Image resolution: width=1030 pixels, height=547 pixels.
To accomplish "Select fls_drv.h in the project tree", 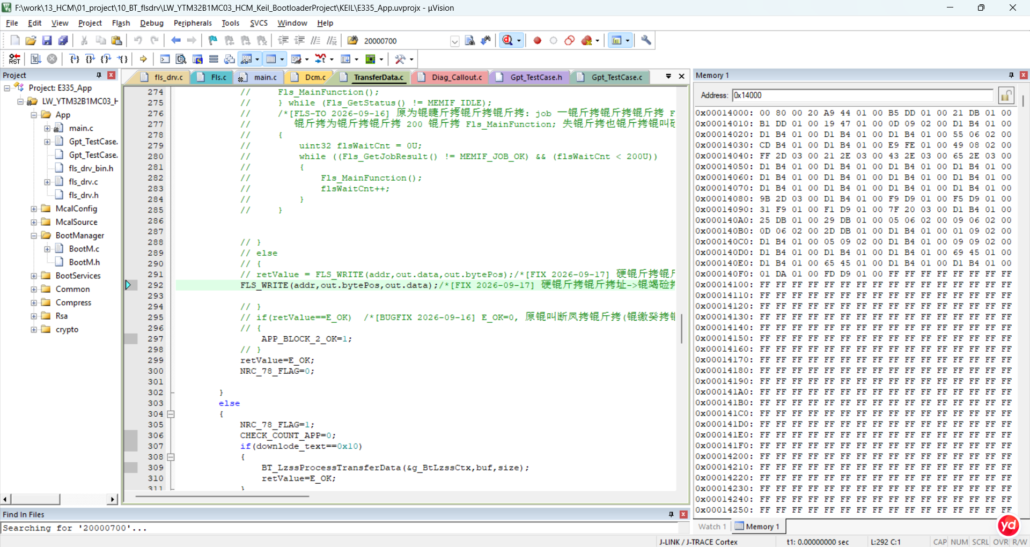I will pos(83,195).
